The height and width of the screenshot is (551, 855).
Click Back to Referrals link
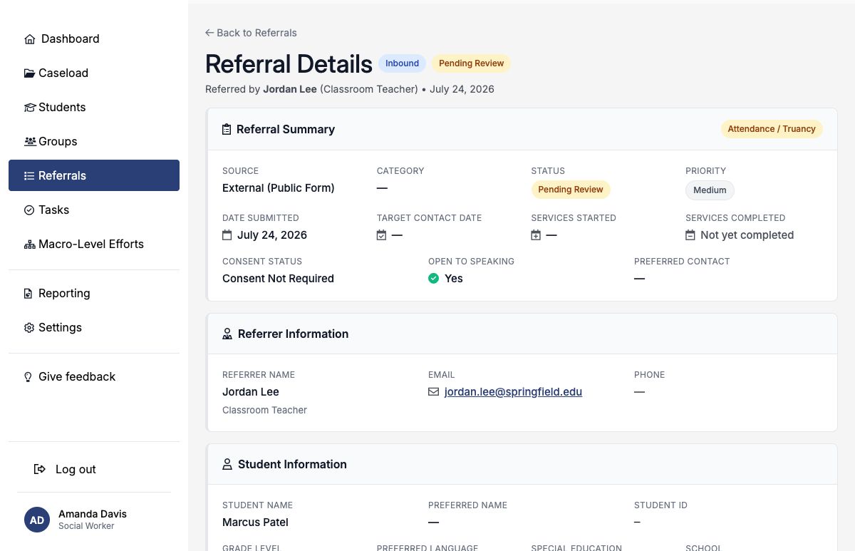[251, 33]
